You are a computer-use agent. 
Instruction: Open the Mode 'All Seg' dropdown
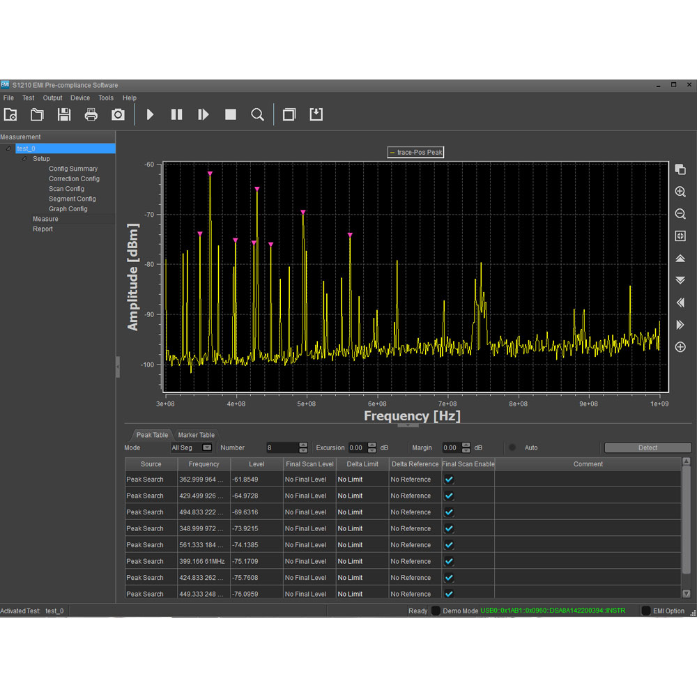click(x=192, y=447)
